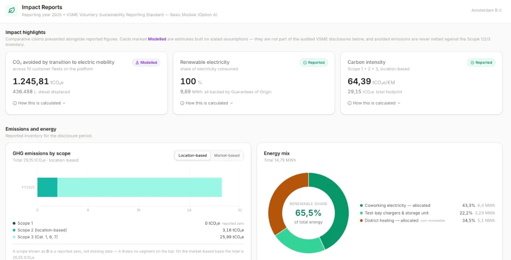The height and width of the screenshot is (260, 511).
Task: Click the Scope 1 legend color dot
Action: [x=14, y=223]
